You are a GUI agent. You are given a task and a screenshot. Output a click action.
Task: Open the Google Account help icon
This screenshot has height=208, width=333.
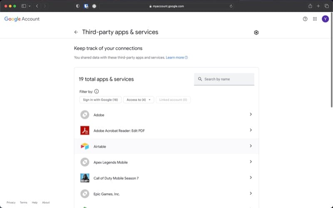(305, 19)
